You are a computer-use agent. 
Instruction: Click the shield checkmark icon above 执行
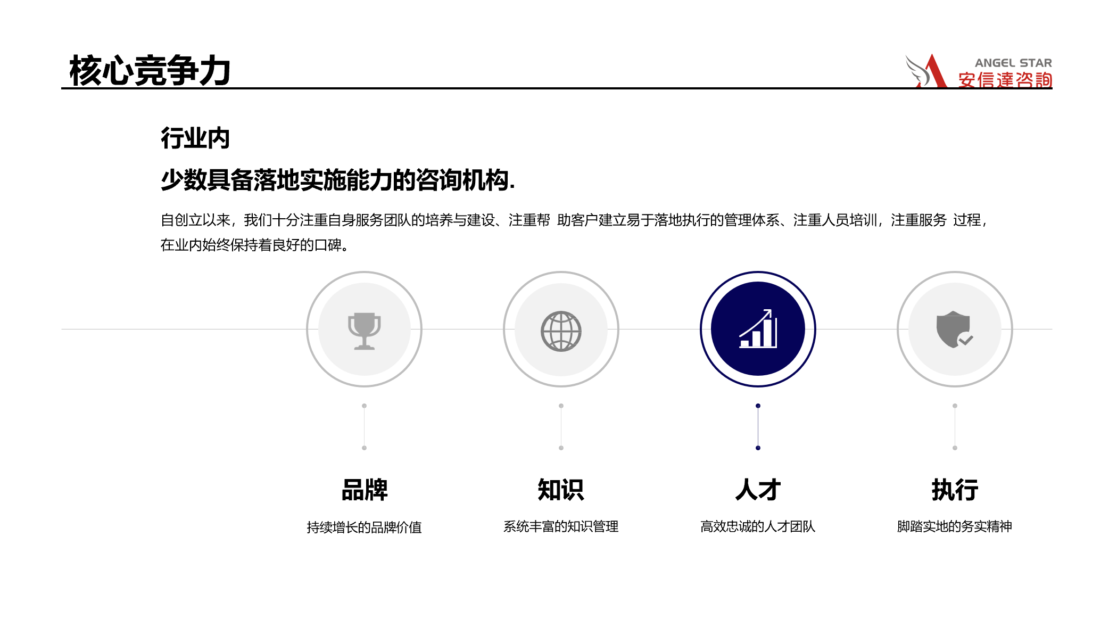click(x=955, y=329)
